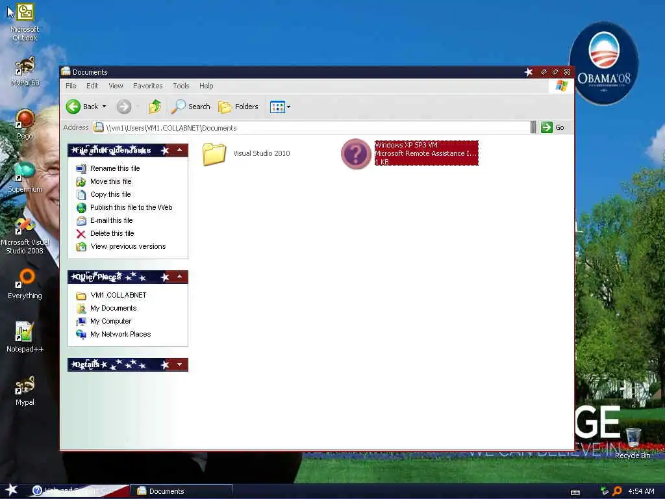Click the network tray icon
Viewport: 665px width, 499px height.
(605, 491)
